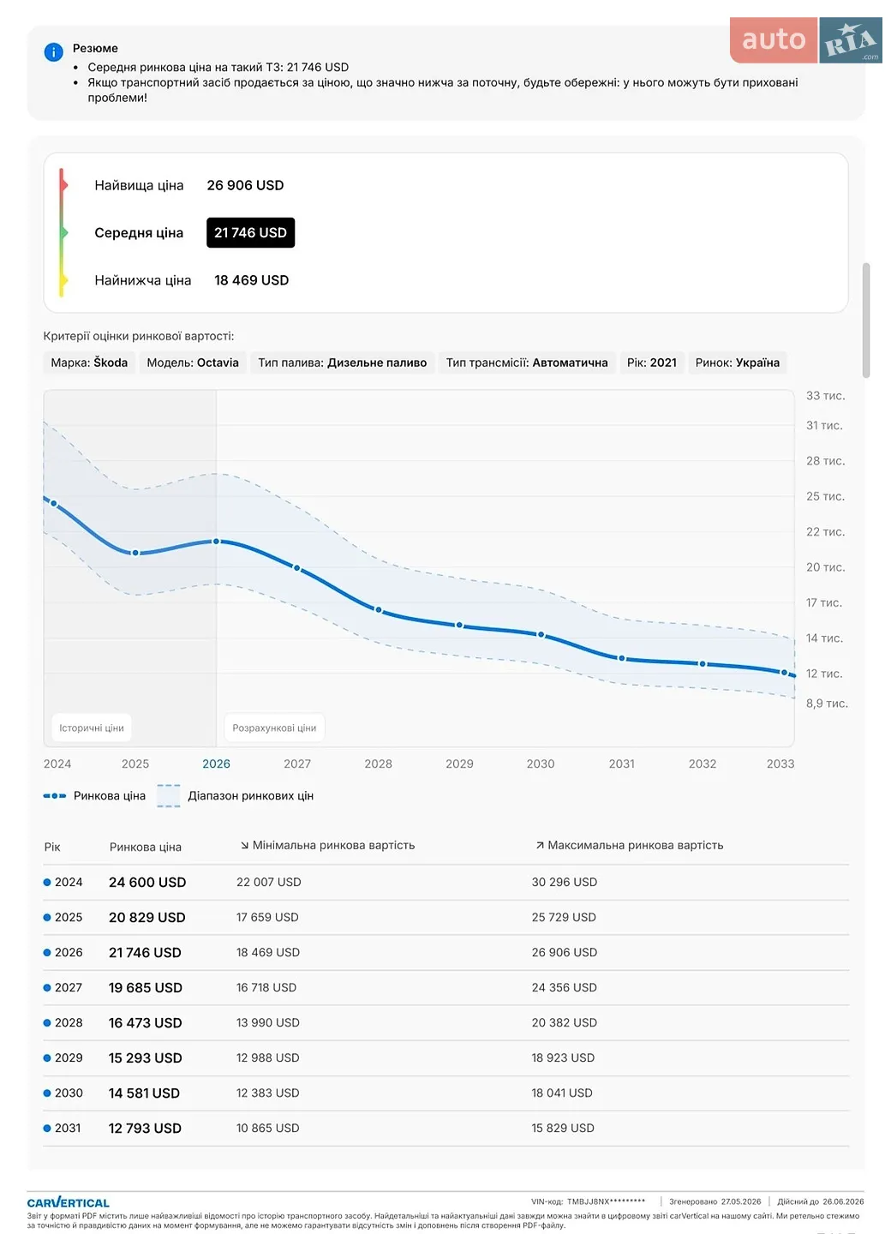This screenshot has height=1234, width=891.
Task: Click the blue dot beside year 2027 row
Action: pyautogui.click(x=47, y=987)
